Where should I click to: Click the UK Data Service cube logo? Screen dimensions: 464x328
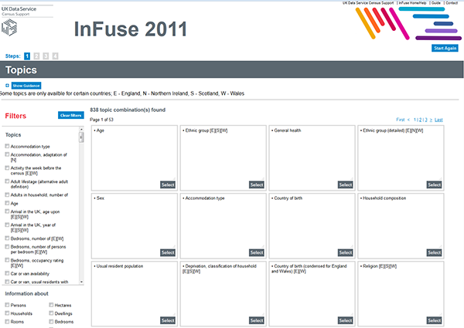[9, 28]
